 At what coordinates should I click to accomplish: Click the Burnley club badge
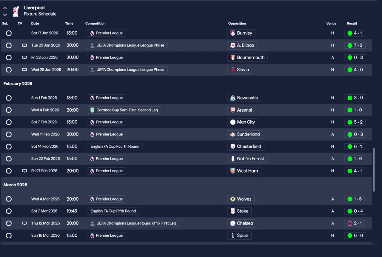click(x=233, y=33)
